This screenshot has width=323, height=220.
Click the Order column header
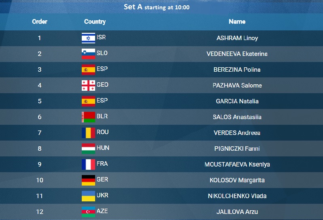point(40,21)
